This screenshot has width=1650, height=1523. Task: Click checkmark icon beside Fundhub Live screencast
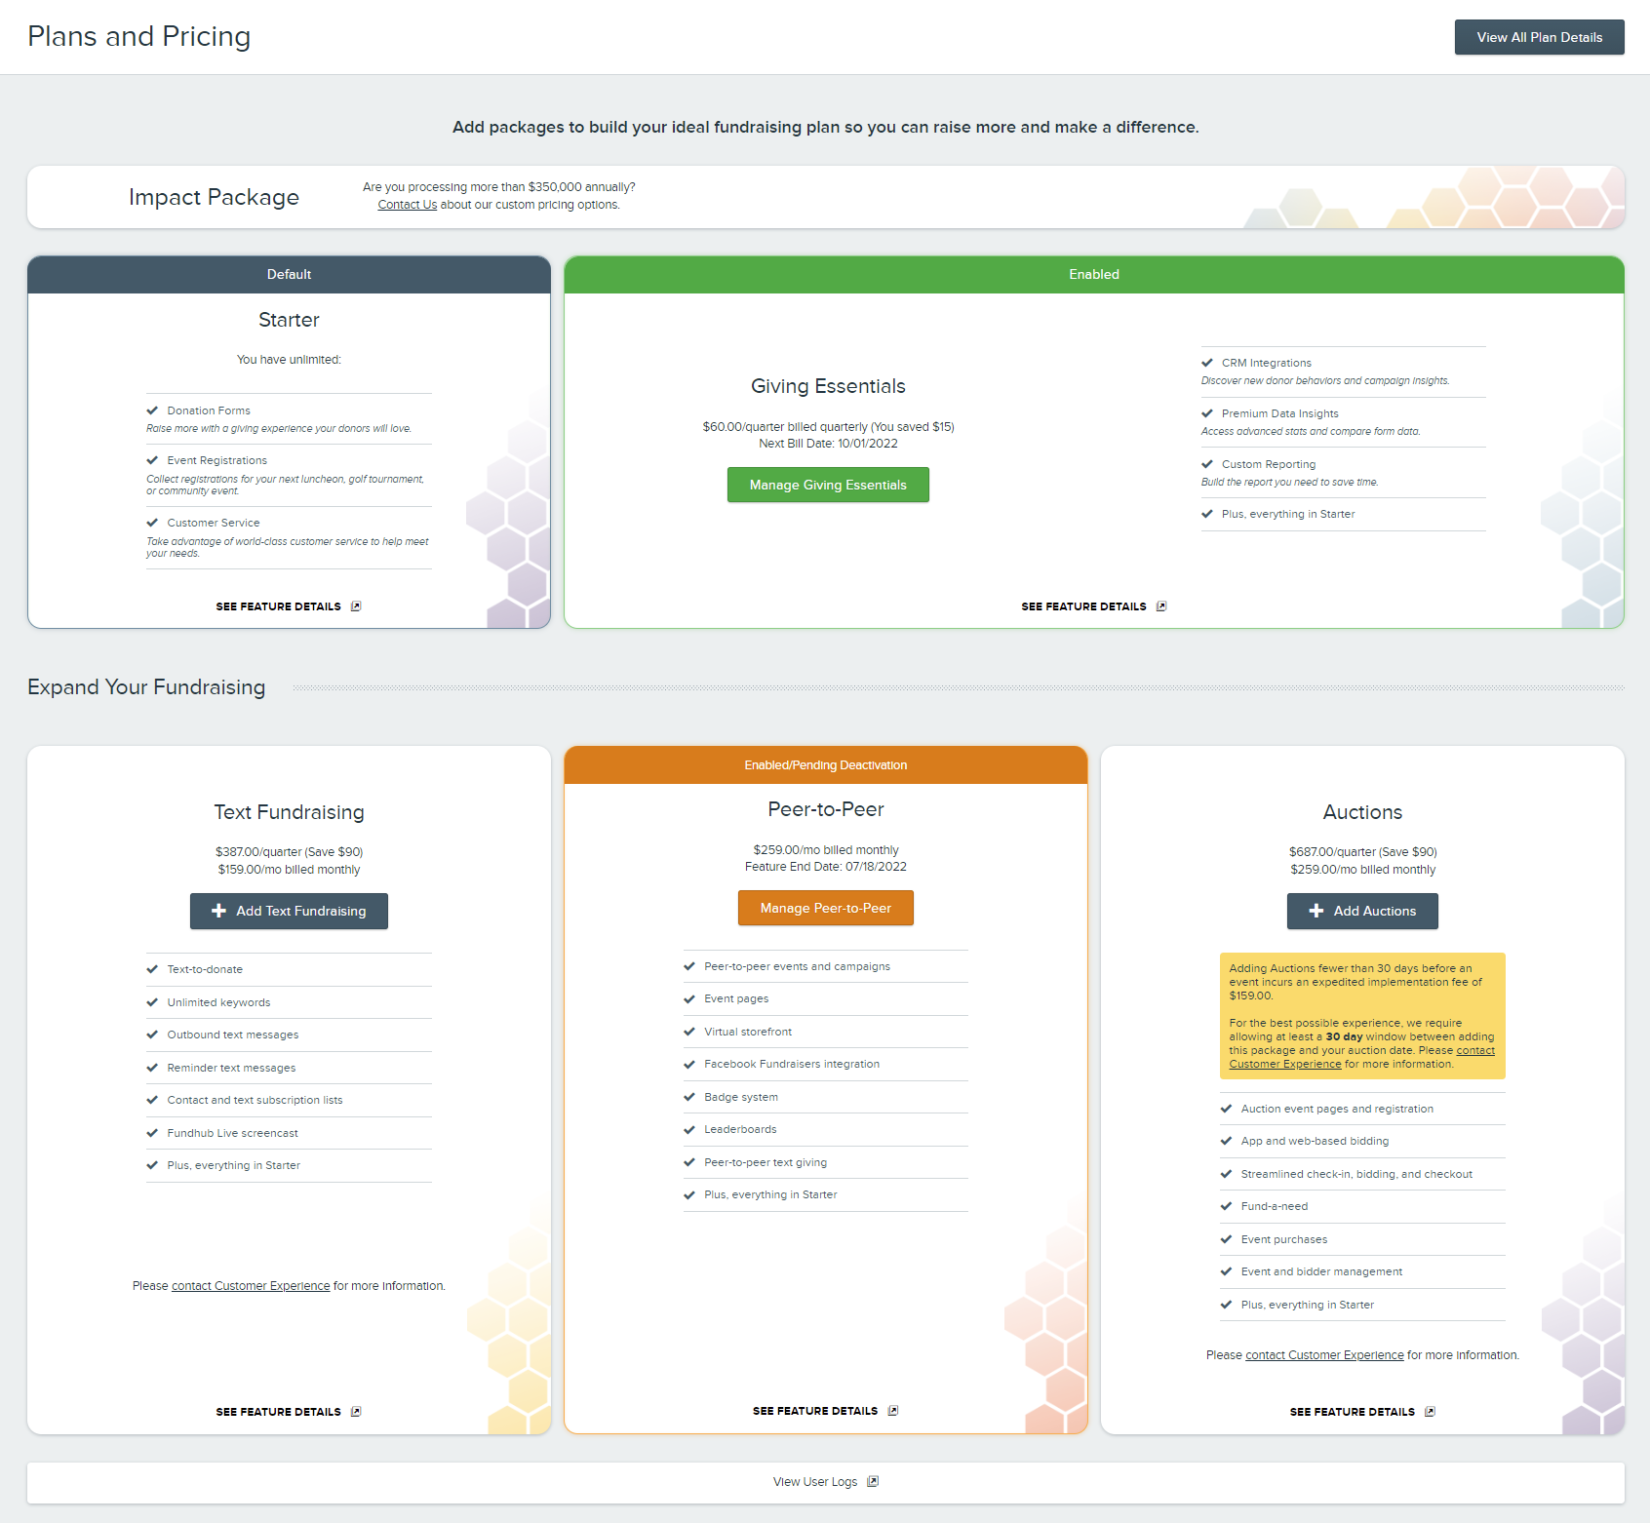(152, 1133)
